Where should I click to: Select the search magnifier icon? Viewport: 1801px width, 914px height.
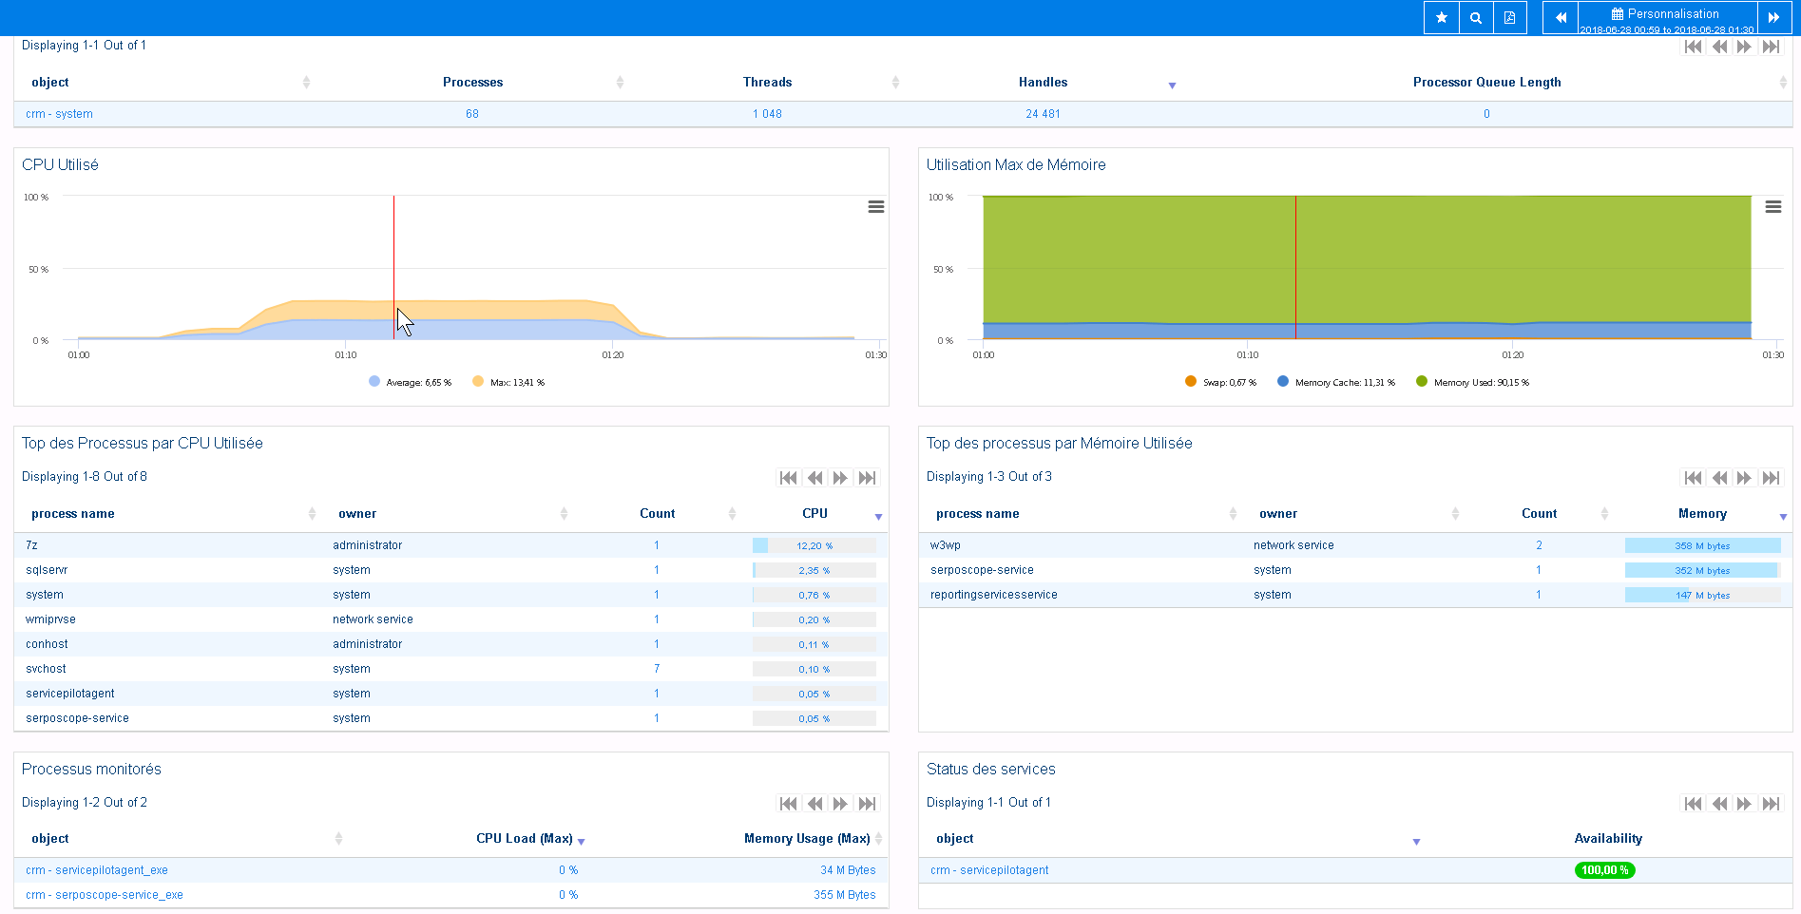click(1475, 17)
